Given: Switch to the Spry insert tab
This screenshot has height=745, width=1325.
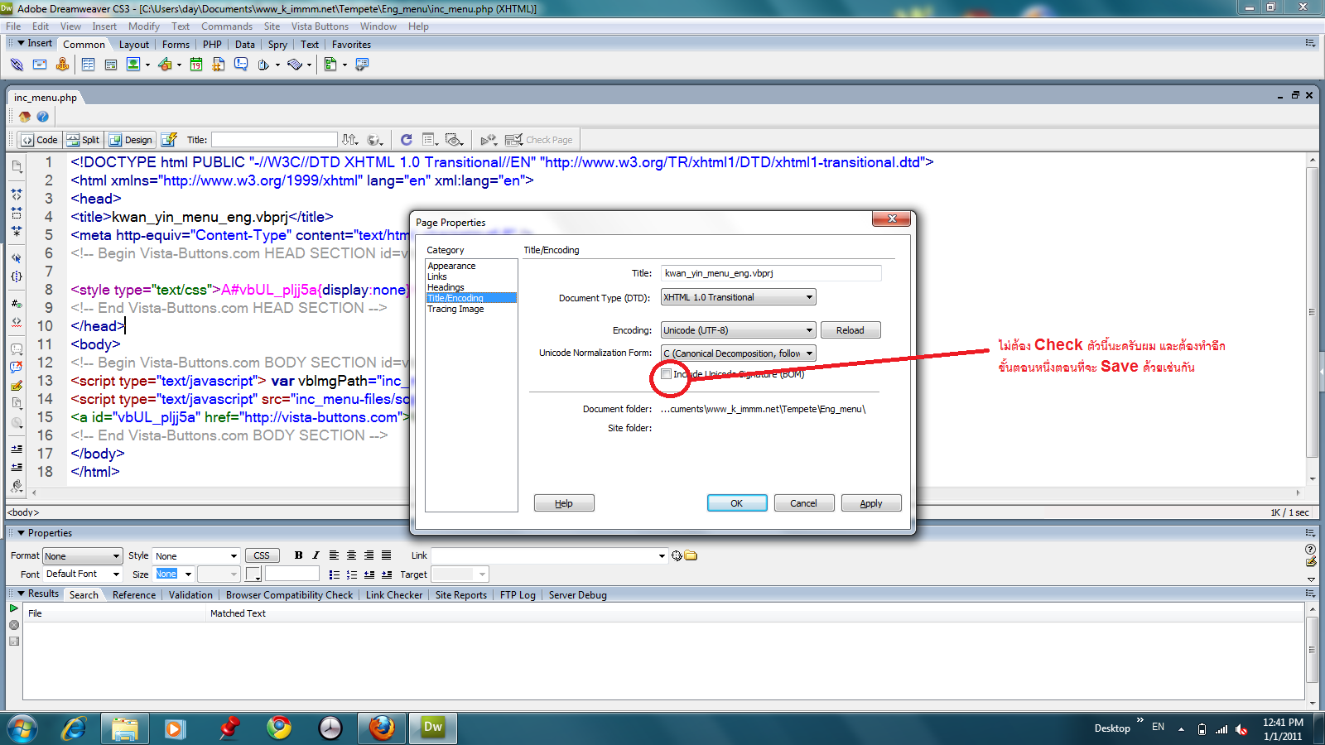Looking at the screenshot, I should (277, 45).
